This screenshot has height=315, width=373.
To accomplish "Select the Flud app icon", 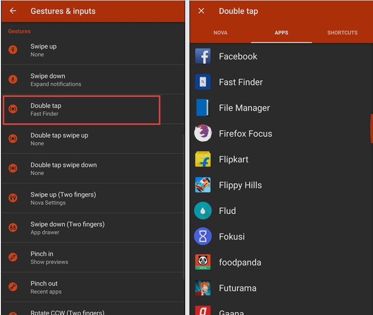I will point(203,211).
